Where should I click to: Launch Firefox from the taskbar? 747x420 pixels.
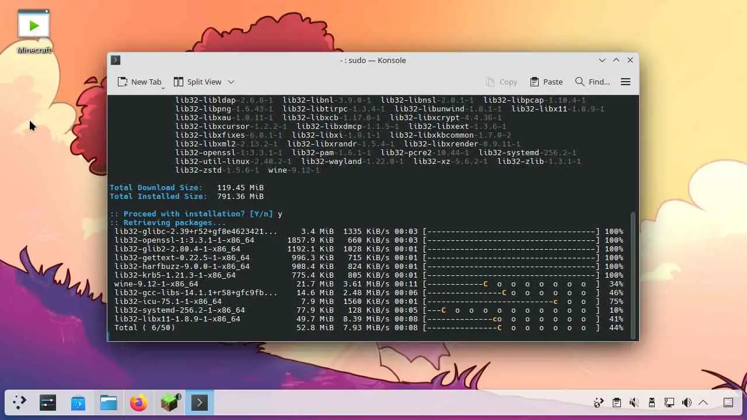[x=139, y=402]
